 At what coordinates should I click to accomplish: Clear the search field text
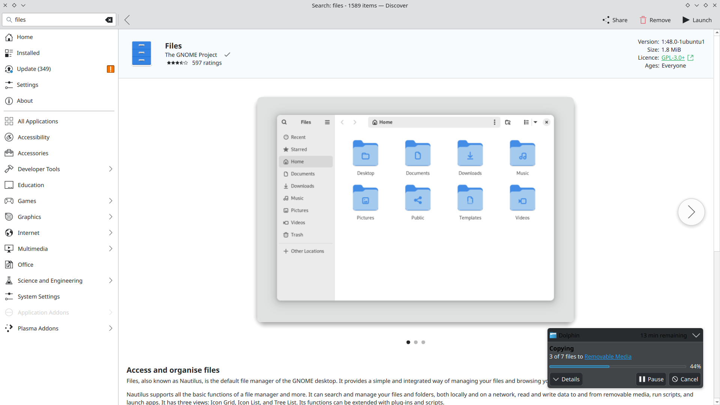(x=109, y=20)
